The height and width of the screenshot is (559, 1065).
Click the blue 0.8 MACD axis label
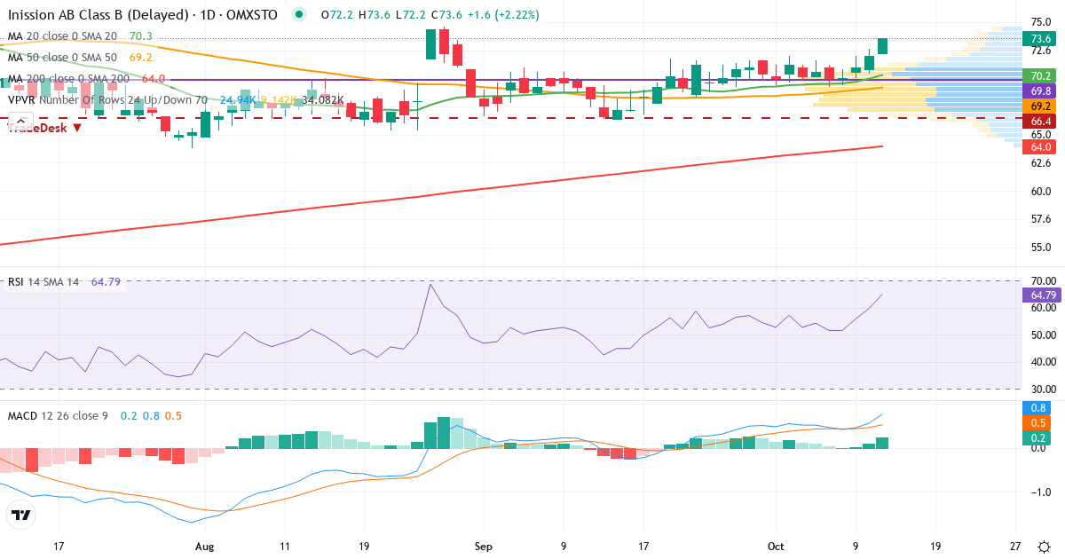click(1036, 408)
